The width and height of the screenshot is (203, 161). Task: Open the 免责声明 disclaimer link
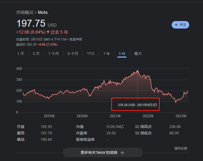(76, 39)
